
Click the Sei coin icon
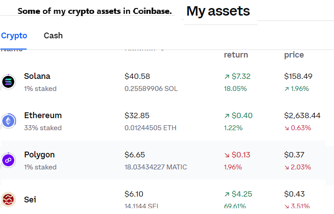8,199
